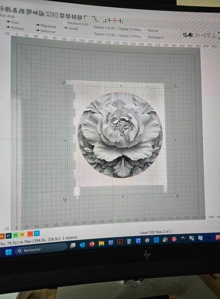Click the distribute horizontal centers icon
220x299 pixels.
tap(80, 17)
